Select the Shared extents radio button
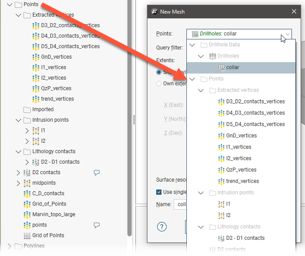 pyautogui.click(x=159, y=72)
